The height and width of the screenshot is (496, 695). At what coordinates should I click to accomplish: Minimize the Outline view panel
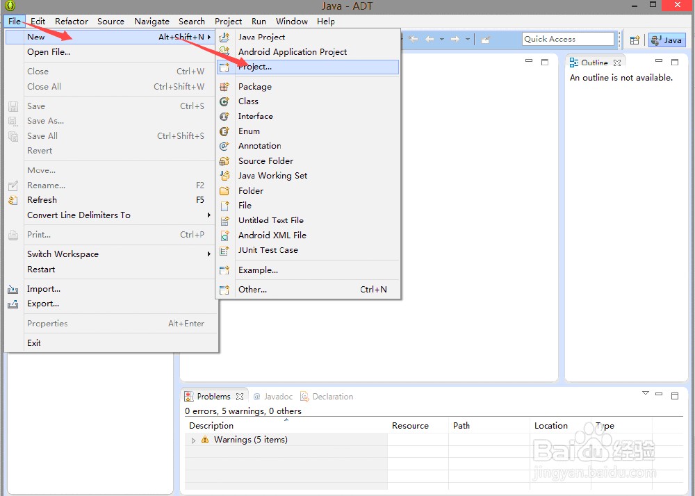pyautogui.click(x=659, y=61)
